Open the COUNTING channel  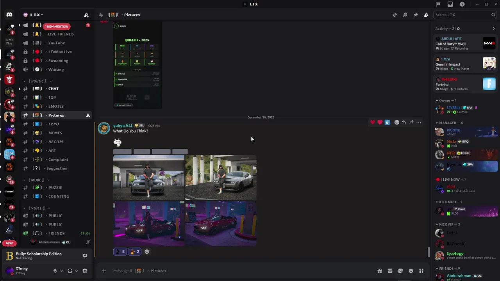57,196
